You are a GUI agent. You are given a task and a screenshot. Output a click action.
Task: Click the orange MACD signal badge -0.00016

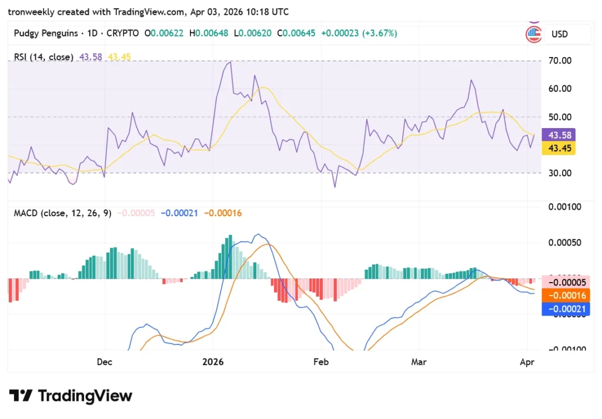[566, 295]
